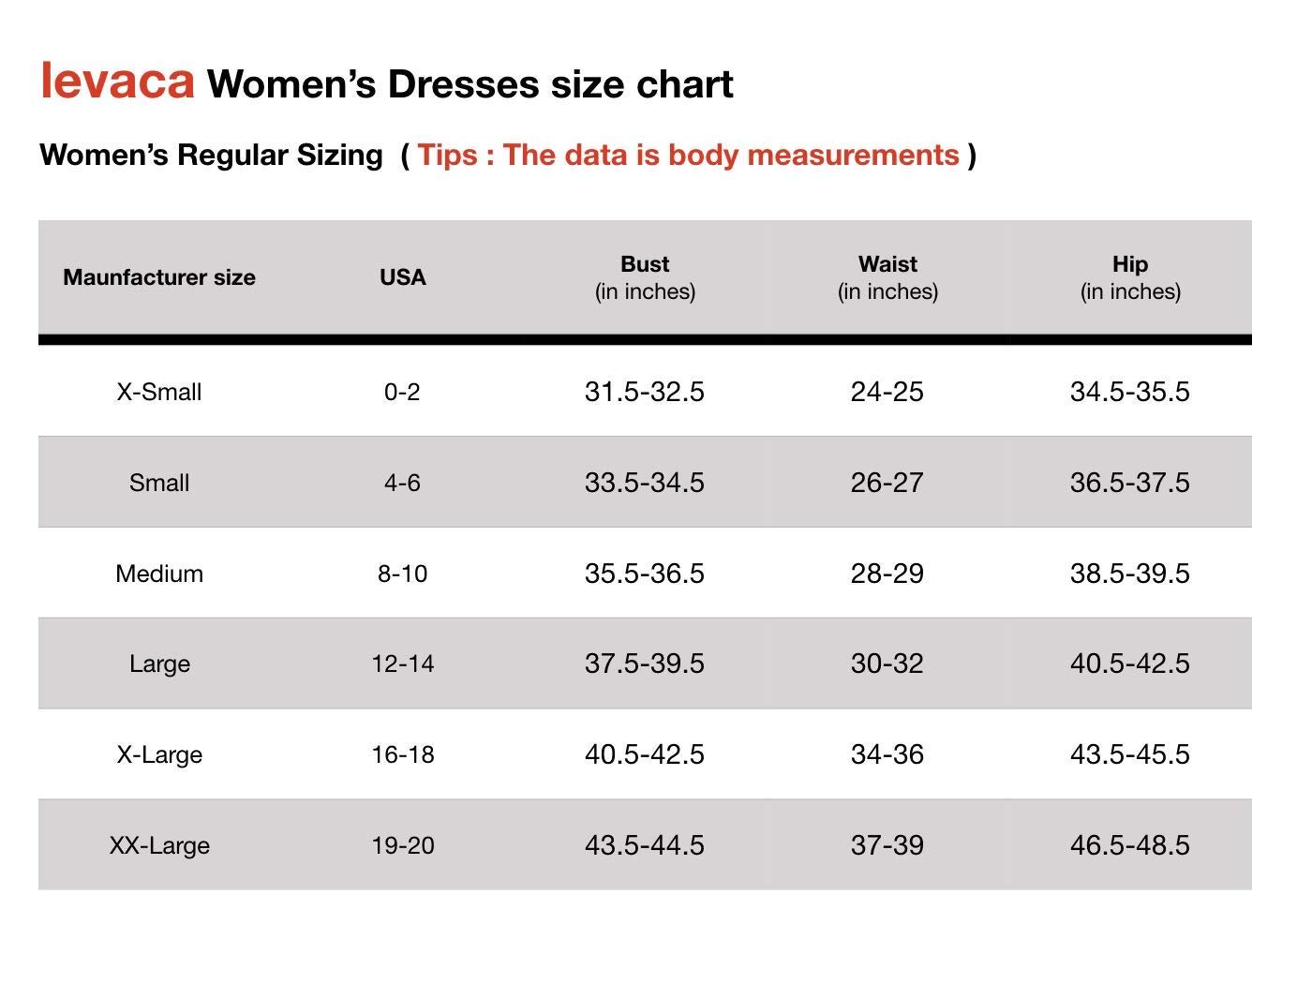The height and width of the screenshot is (984, 1312).
Task: Select the Bust column header
Action: pos(645,277)
